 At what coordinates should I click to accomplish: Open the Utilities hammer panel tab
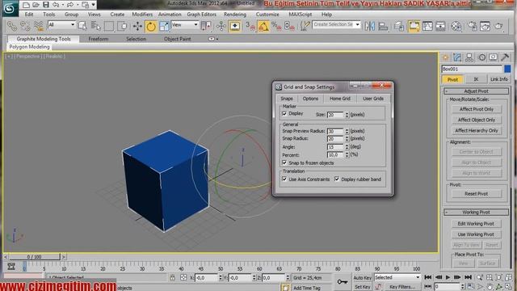[x=505, y=57]
